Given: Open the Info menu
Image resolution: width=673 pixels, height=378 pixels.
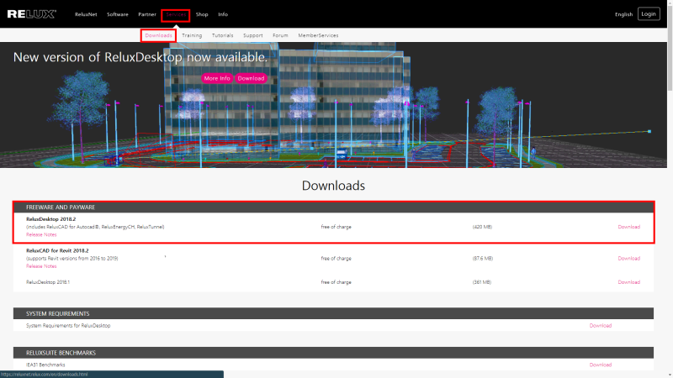Looking at the screenshot, I should (x=223, y=14).
